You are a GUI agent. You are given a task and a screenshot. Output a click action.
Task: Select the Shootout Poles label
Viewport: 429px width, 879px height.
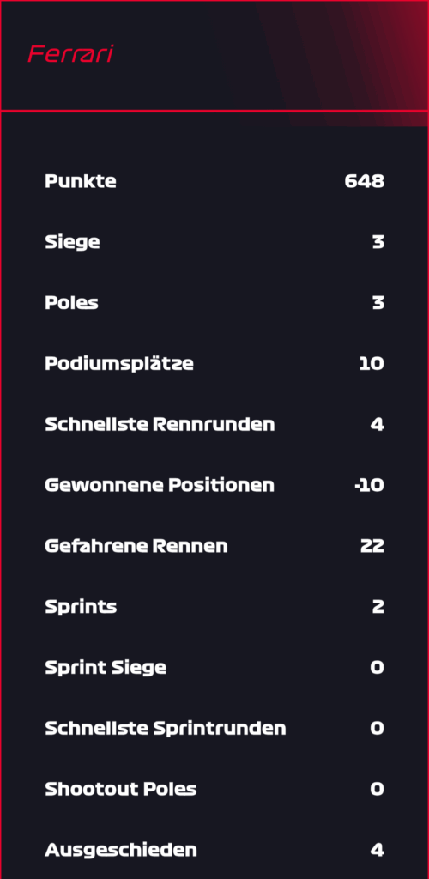pos(120,789)
